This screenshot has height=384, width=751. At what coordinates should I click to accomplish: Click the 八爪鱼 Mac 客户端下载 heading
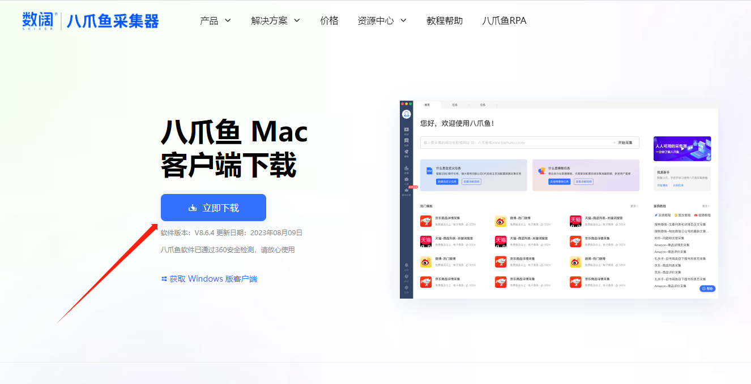tap(234, 149)
